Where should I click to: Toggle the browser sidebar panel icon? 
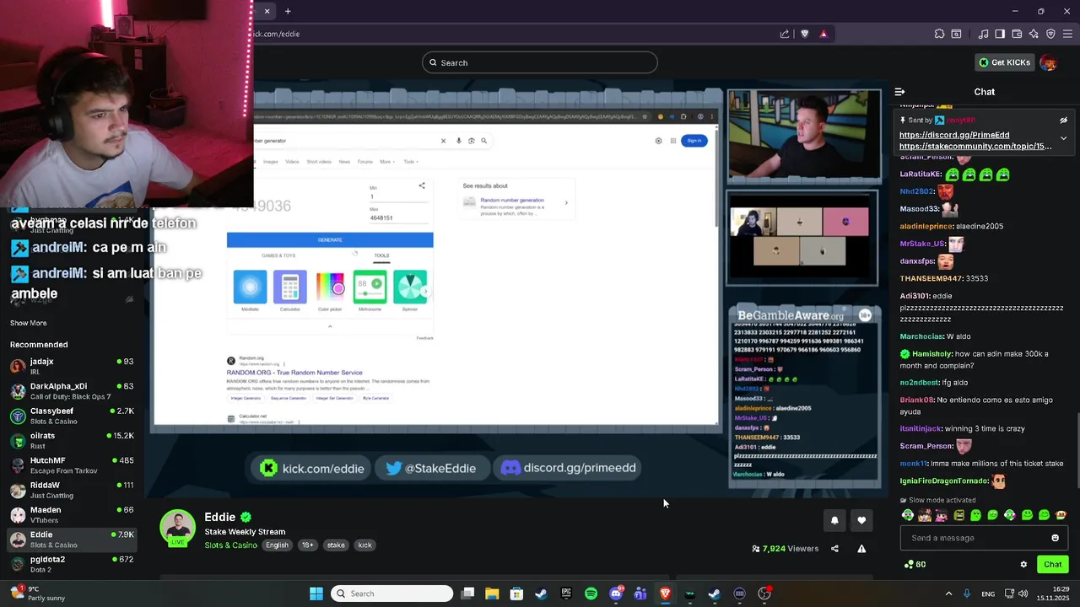click(x=1000, y=34)
